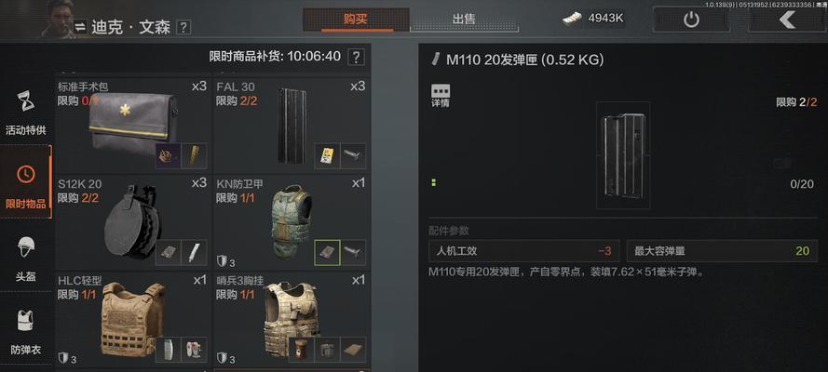Select the 头盔 helmet category
The image size is (828, 372).
point(26,259)
